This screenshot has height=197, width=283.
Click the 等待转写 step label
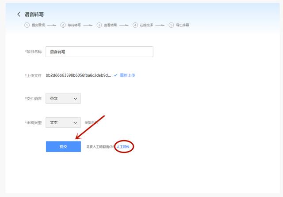74,25
